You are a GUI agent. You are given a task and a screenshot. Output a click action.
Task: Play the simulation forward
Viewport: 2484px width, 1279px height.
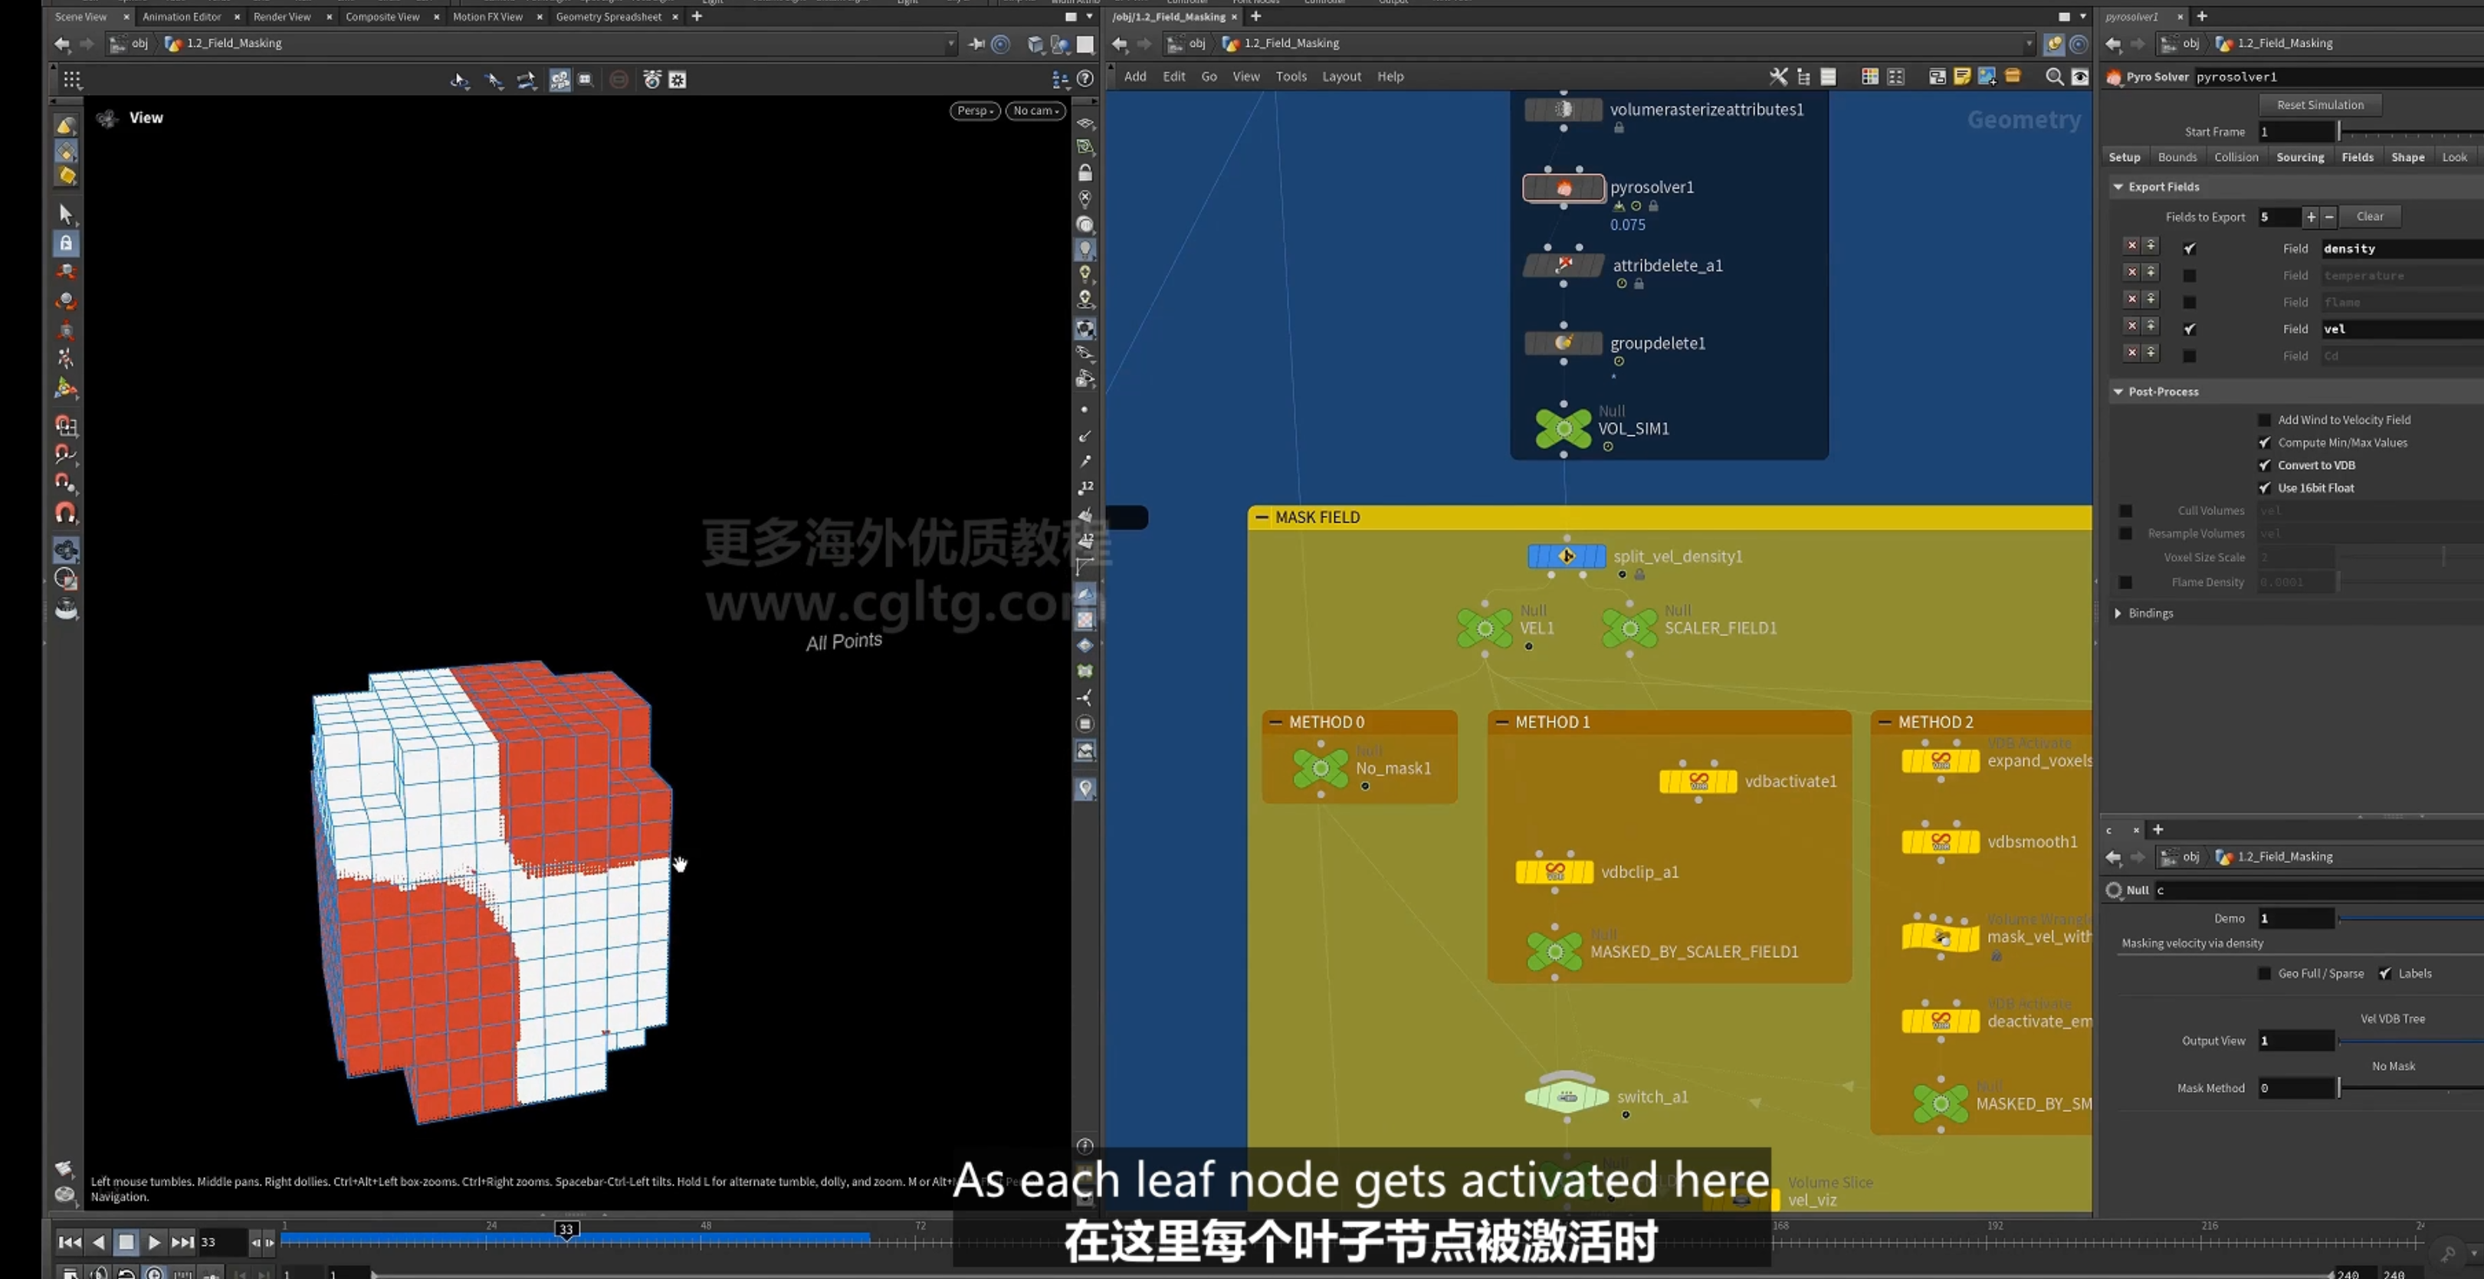[x=153, y=1242]
